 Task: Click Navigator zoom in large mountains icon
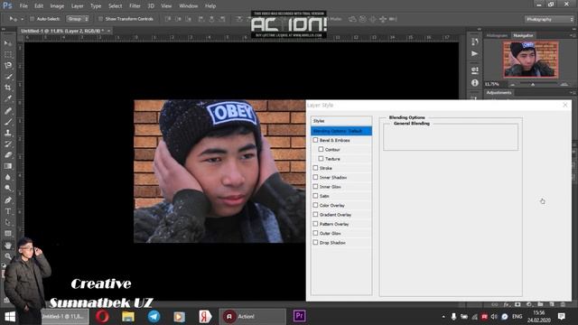pos(564,84)
